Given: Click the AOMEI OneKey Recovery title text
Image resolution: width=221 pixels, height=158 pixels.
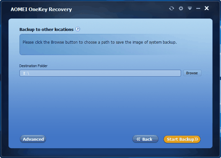Looking at the screenshot, I should [x=41, y=9].
